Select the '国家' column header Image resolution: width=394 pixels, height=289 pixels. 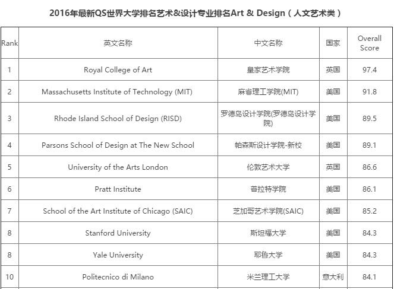(x=333, y=43)
